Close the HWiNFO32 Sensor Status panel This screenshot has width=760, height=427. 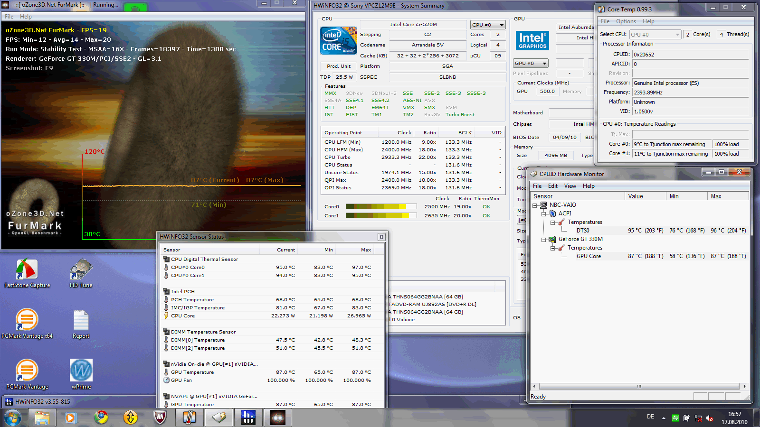381,237
